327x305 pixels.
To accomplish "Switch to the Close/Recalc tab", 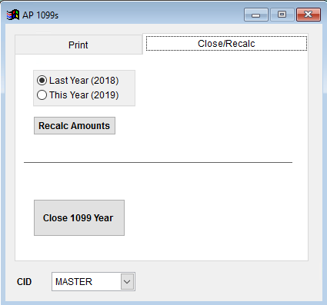I will (226, 44).
